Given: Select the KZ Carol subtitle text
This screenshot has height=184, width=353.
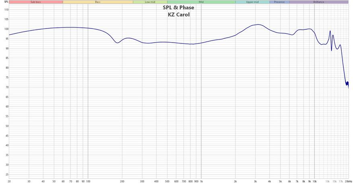Looking at the screenshot, I should pos(179,14).
